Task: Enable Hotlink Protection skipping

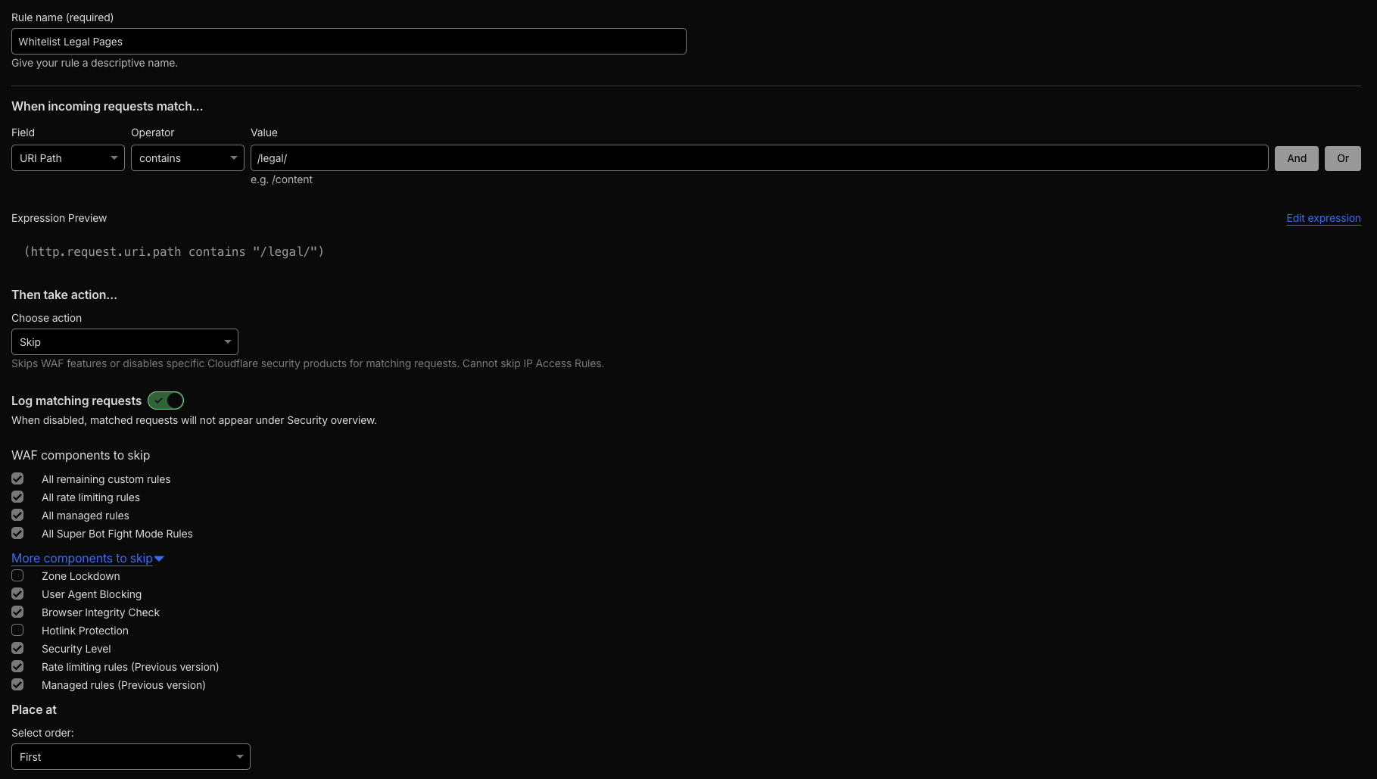Action: tap(17, 630)
